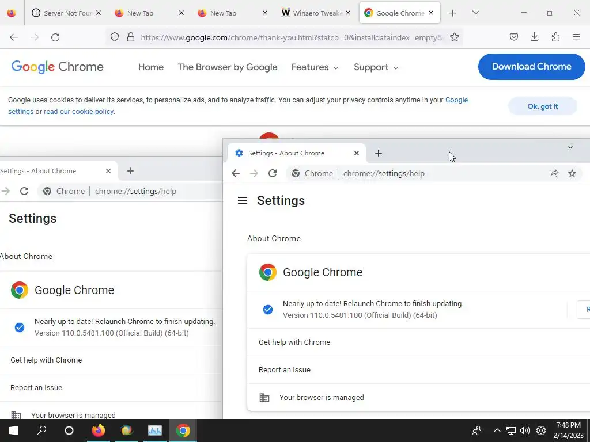
Task: Click Chrome icon on taskbar
Action: click(183, 430)
